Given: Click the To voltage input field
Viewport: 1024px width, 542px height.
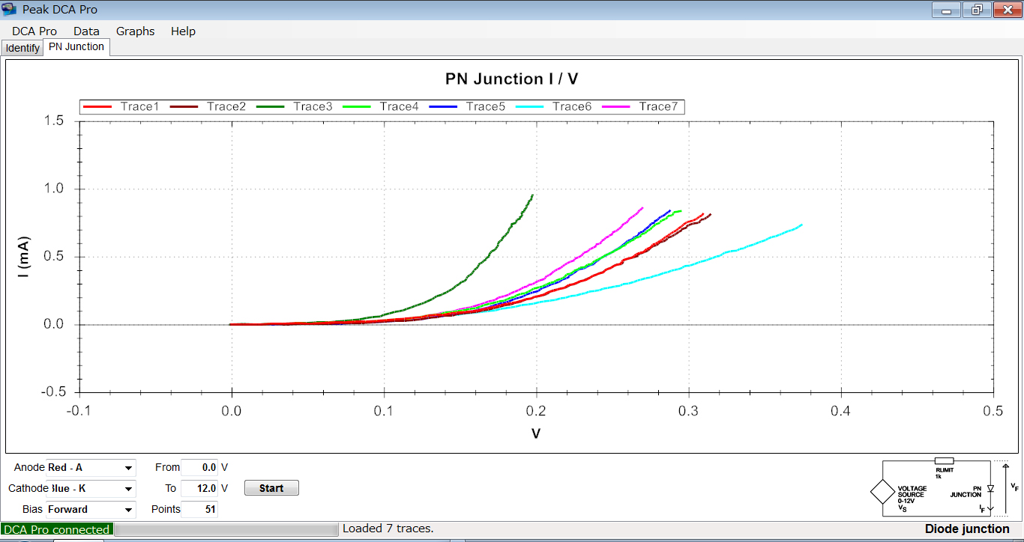Looking at the screenshot, I should click(x=199, y=489).
